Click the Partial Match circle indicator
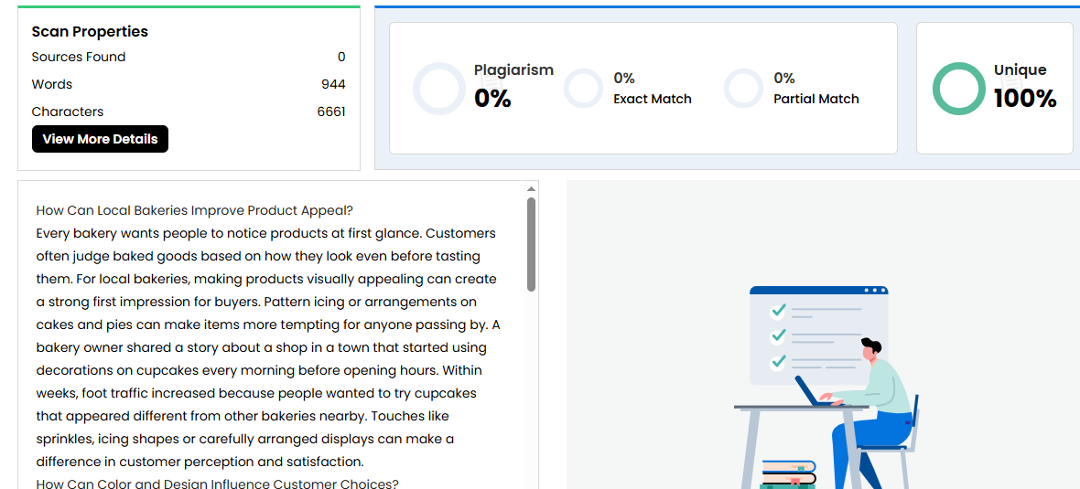 point(743,89)
